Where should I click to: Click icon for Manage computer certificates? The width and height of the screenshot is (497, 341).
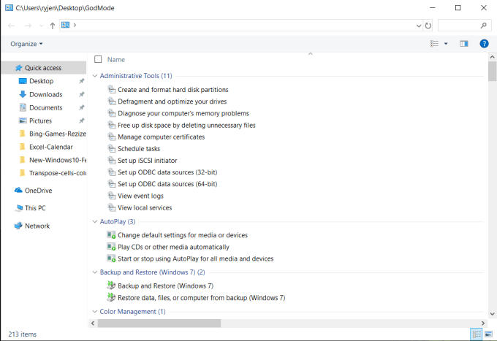point(111,137)
